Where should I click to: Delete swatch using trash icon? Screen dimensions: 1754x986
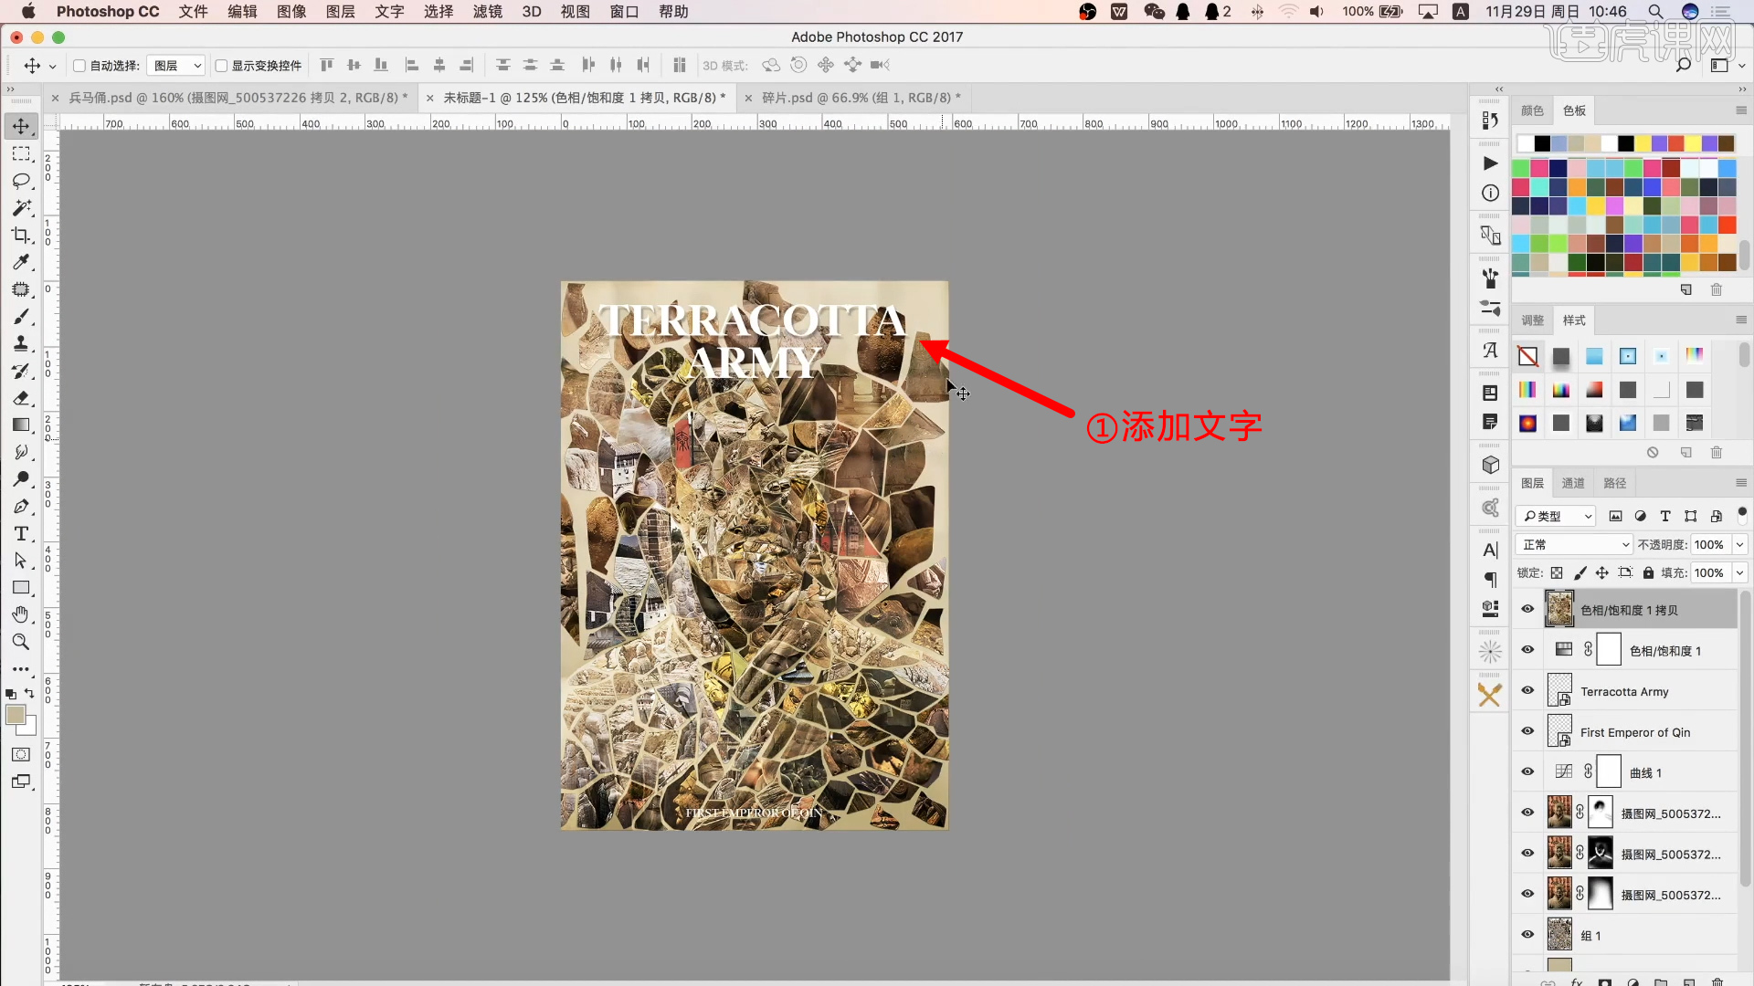[1716, 289]
